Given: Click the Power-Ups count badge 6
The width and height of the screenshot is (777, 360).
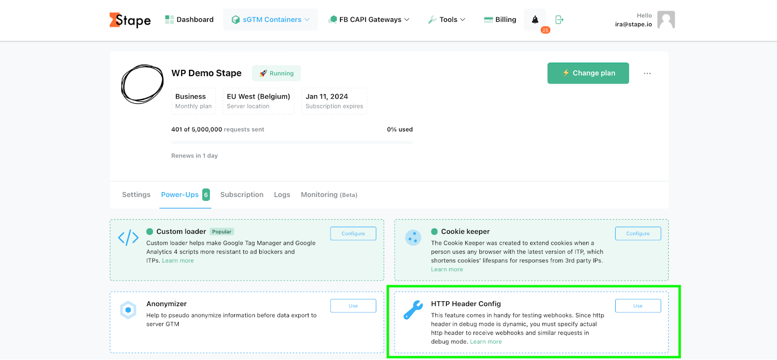Looking at the screenshot, I should pos(206,195).
